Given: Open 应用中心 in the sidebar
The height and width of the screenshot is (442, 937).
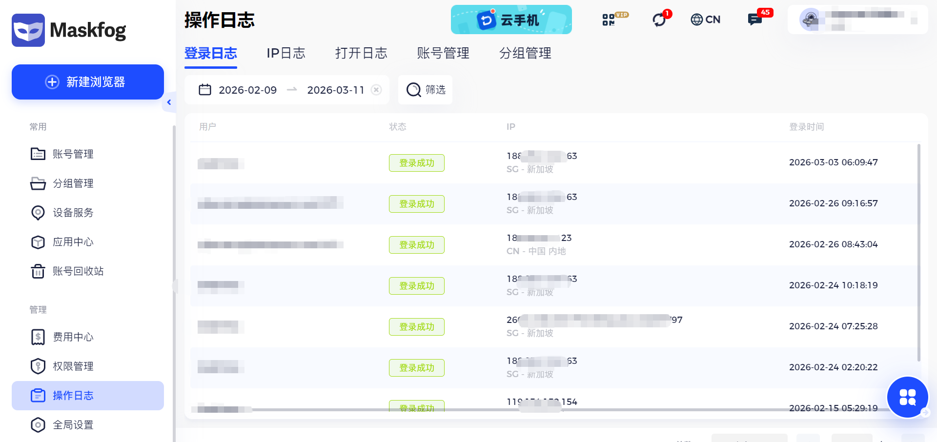Looking at the screenshot, I should tap(73, 242).
